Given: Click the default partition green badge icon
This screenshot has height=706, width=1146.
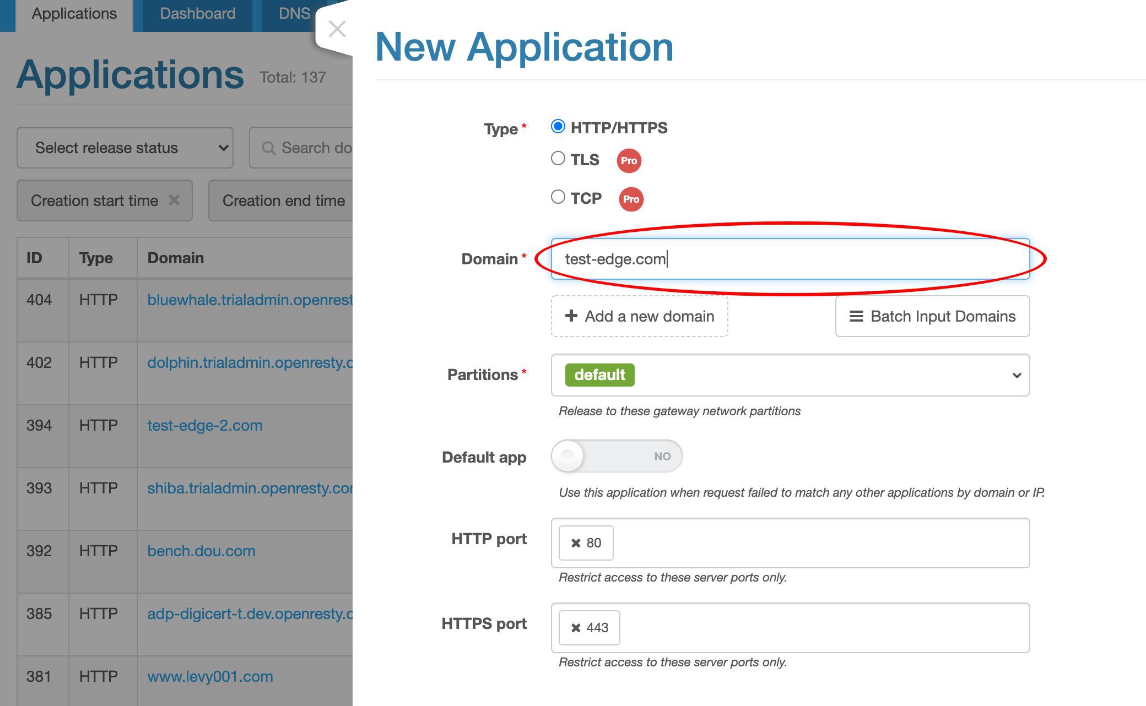Looking at the screenshot, I should tap(599, 374).
